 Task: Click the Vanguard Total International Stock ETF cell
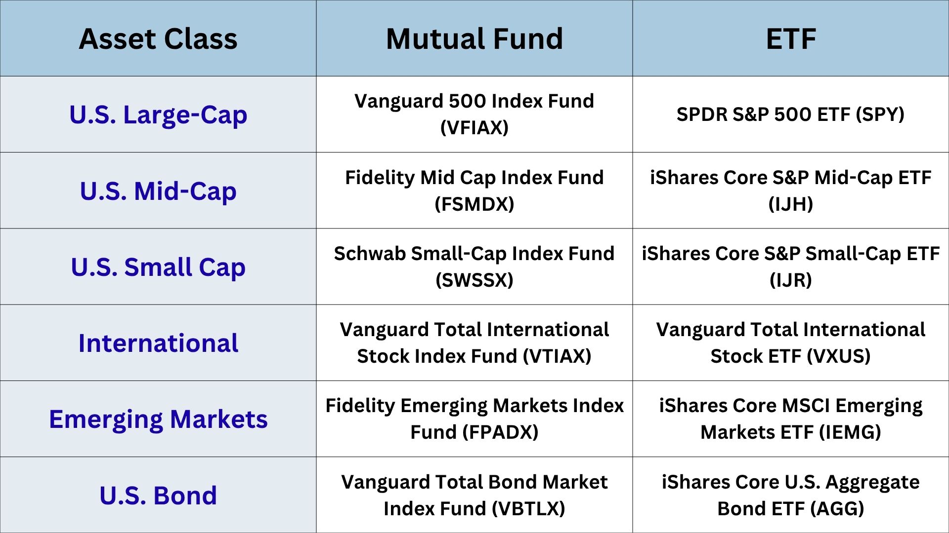(791, 343)
